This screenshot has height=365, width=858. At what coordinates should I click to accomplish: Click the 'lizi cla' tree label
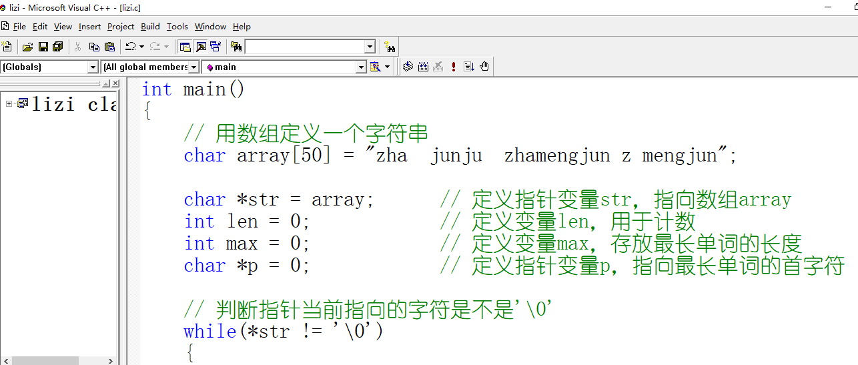(x=75, y=104)
